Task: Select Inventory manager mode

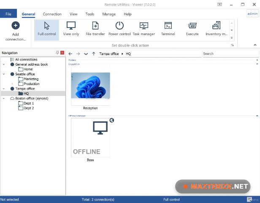Action: [217, 30]
